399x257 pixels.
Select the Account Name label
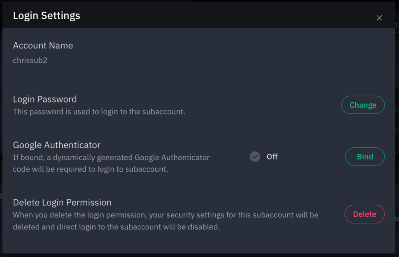(43, 45)
